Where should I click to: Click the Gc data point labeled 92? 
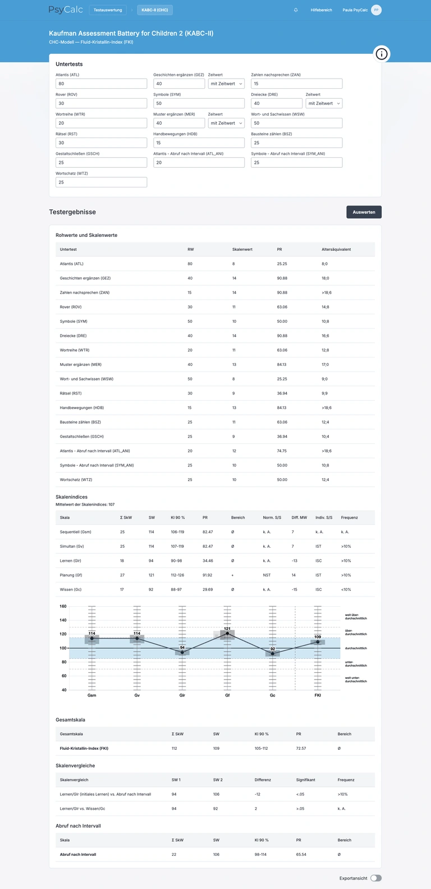(x=273, y=653)
